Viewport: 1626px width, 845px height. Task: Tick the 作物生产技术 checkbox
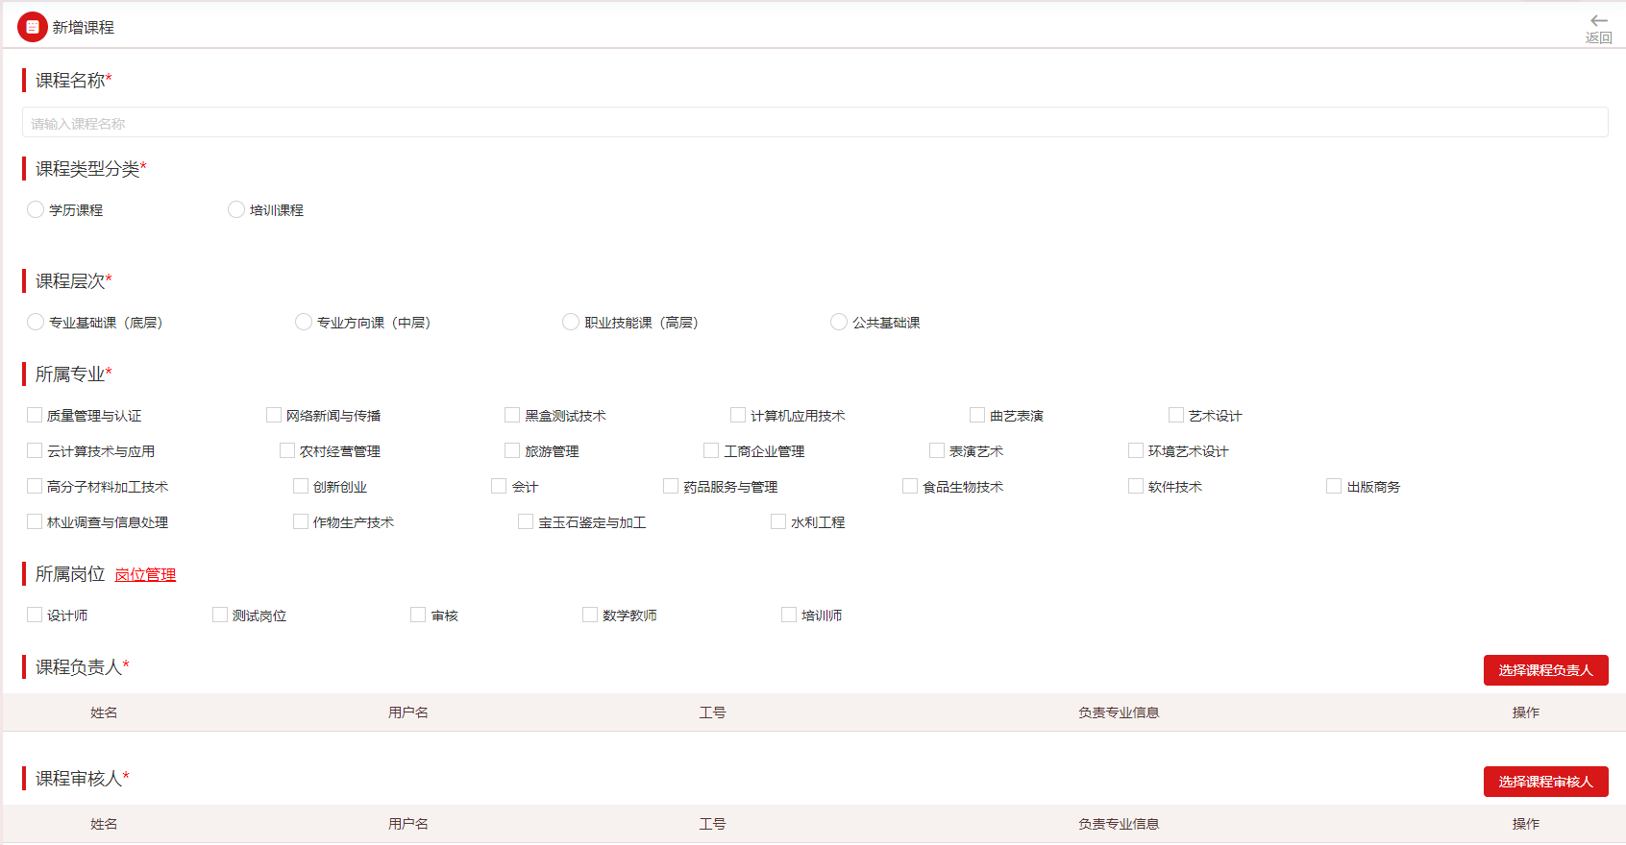click(x=301, y=521)
